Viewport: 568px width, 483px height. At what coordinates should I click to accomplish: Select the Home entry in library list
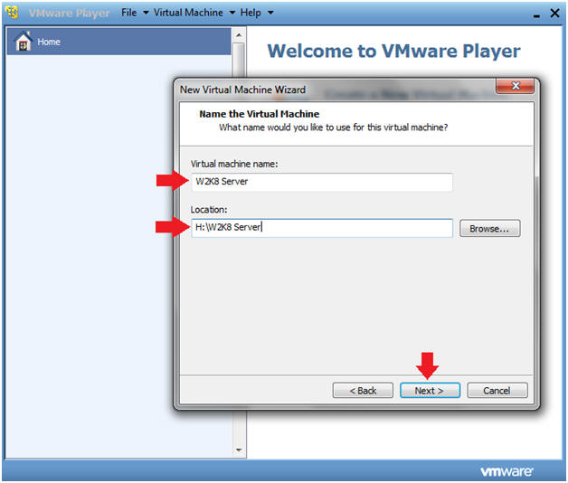coord(118,42)
